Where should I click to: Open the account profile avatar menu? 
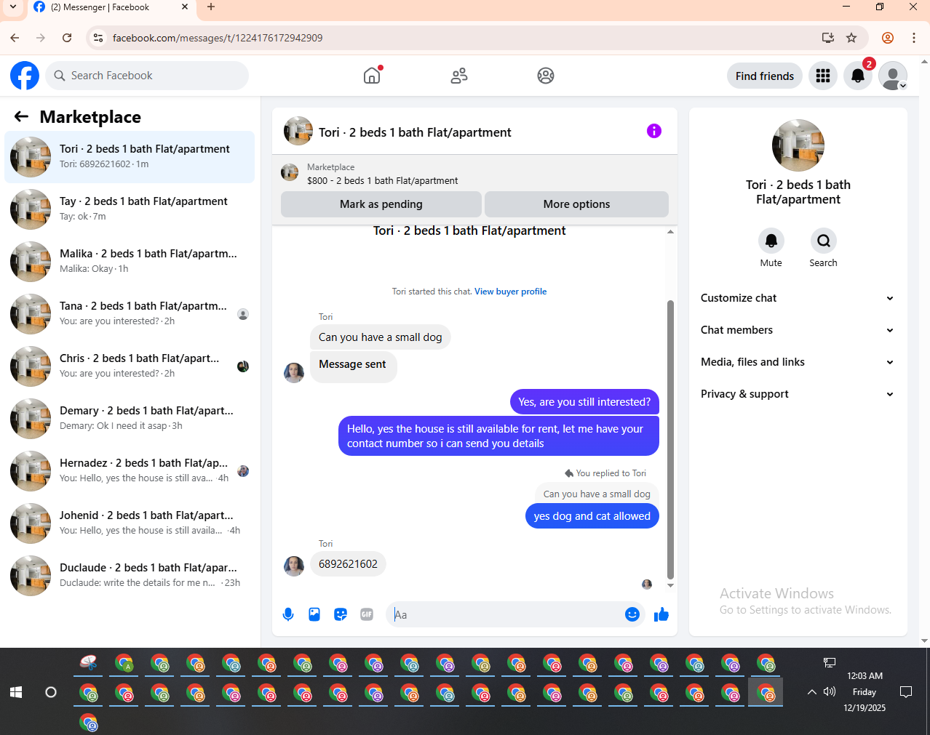[893, 76]
